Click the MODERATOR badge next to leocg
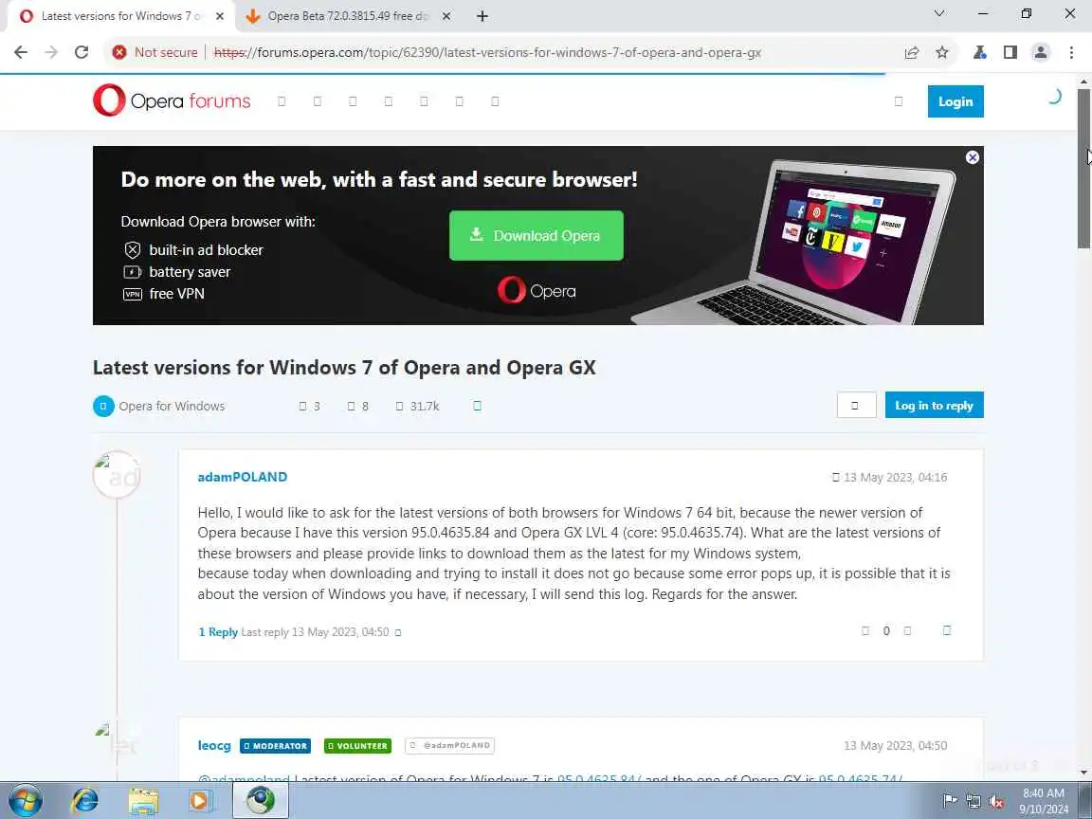Screen dimensions: 1092x819 (275, 746)
